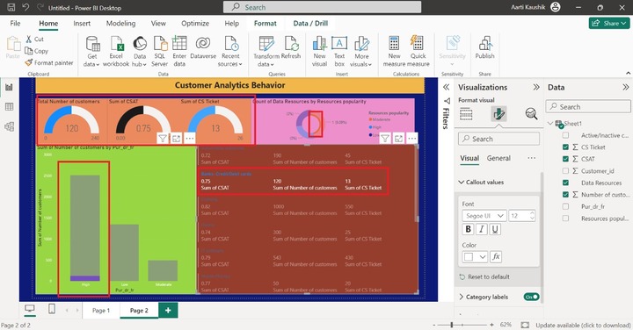Screen dimensions: 633x330
Task: Open the callout Color swatch picker
Action: tap(475, 256)
